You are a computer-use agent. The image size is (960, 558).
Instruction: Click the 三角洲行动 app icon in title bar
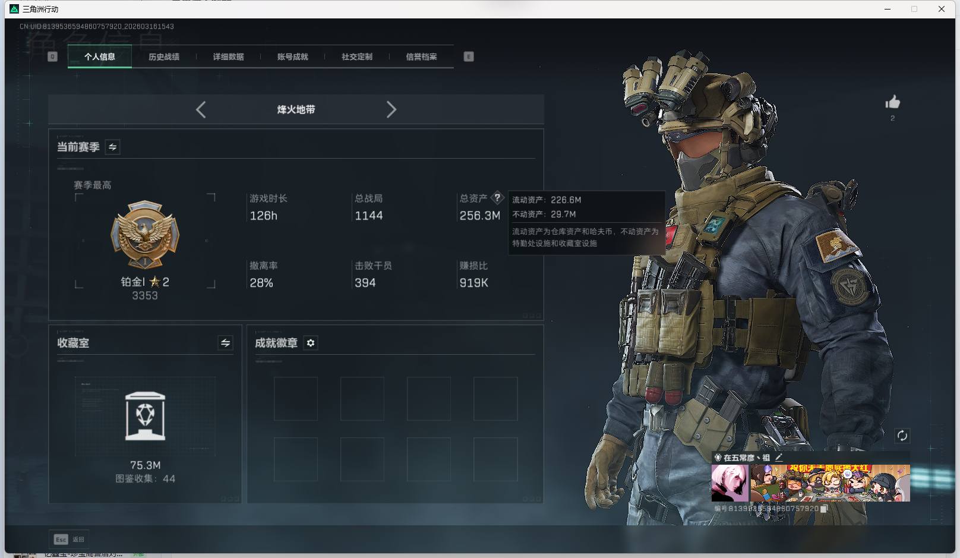point(14,9)
